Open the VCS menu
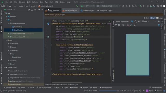166x93 pixels. pyautogui.click(x=56, y=2)
